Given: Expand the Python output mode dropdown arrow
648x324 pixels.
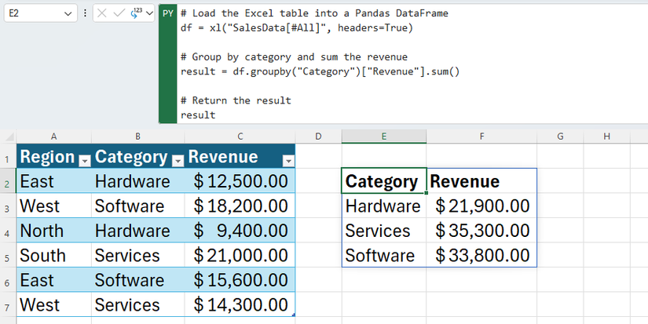Looking at the screenshot, I should (x=150, y=13).
